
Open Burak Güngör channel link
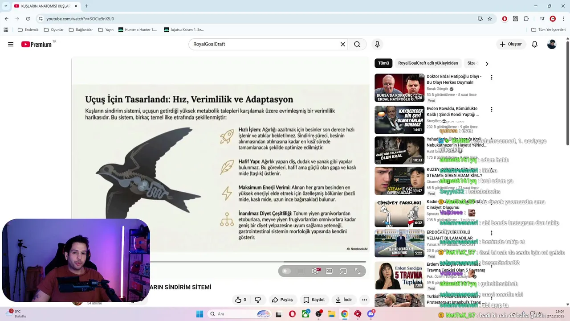437,89
